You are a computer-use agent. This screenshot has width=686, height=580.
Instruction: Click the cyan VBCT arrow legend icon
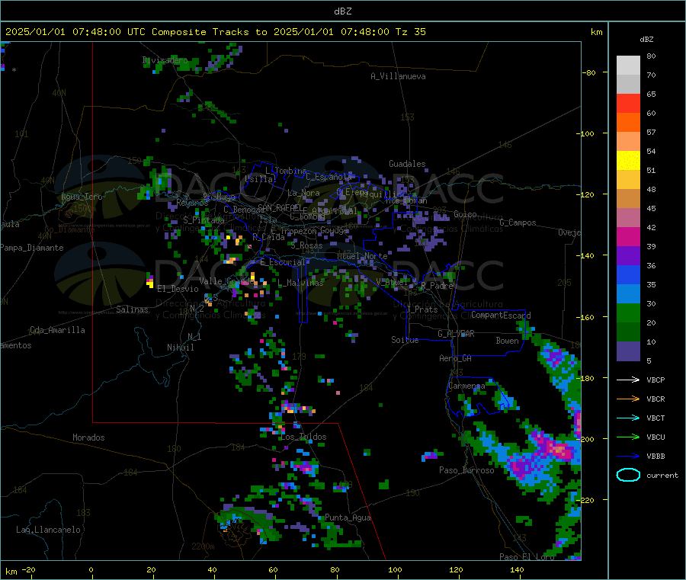tap(628, 418)
